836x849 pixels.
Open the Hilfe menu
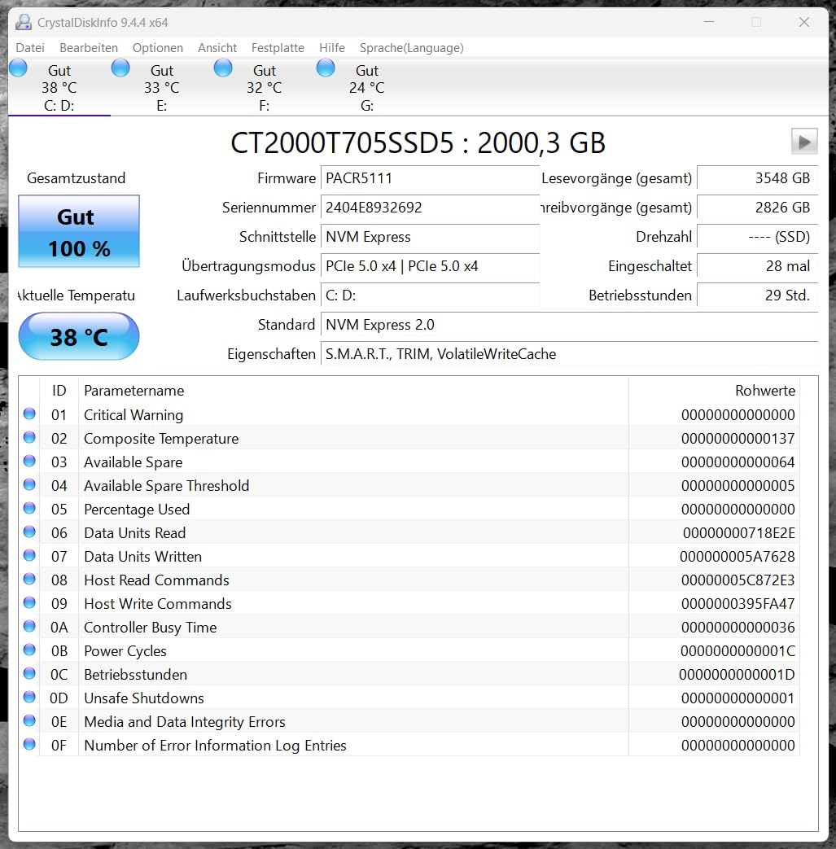click(x=332, y=48)
